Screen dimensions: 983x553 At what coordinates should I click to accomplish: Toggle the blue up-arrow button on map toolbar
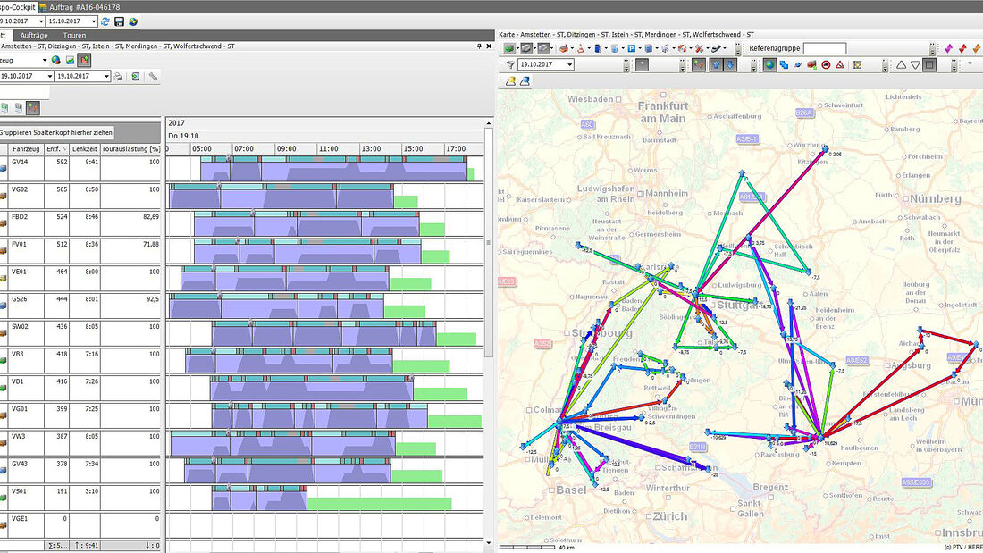click(715, 64)
